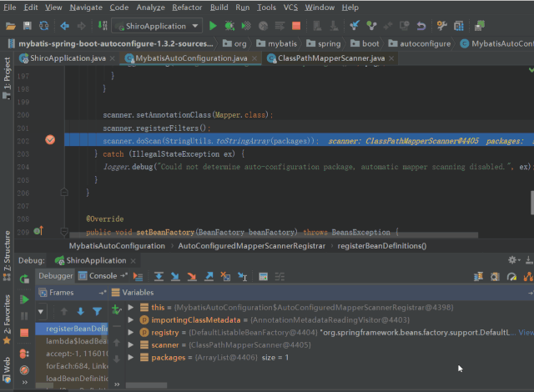The width and height of the screenshot is (534, 392).
Task: Click the registerBeanDefinitions() breadcrumb
Action: 382,246
